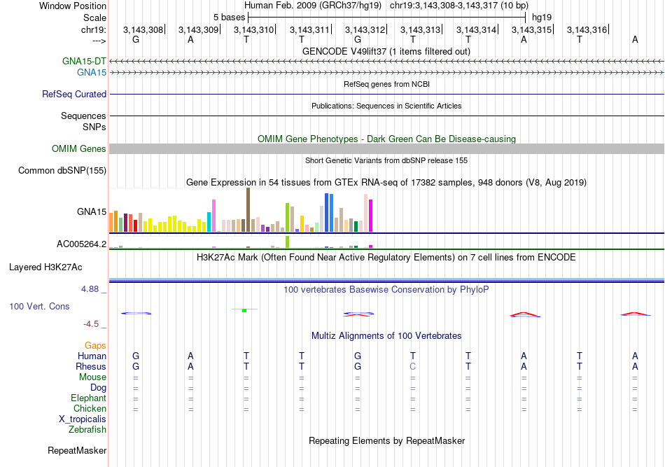Viewport: 665px width, 467px height.
Task: Click the RefSeq Curated dark blue line
Action: [386, 94]
